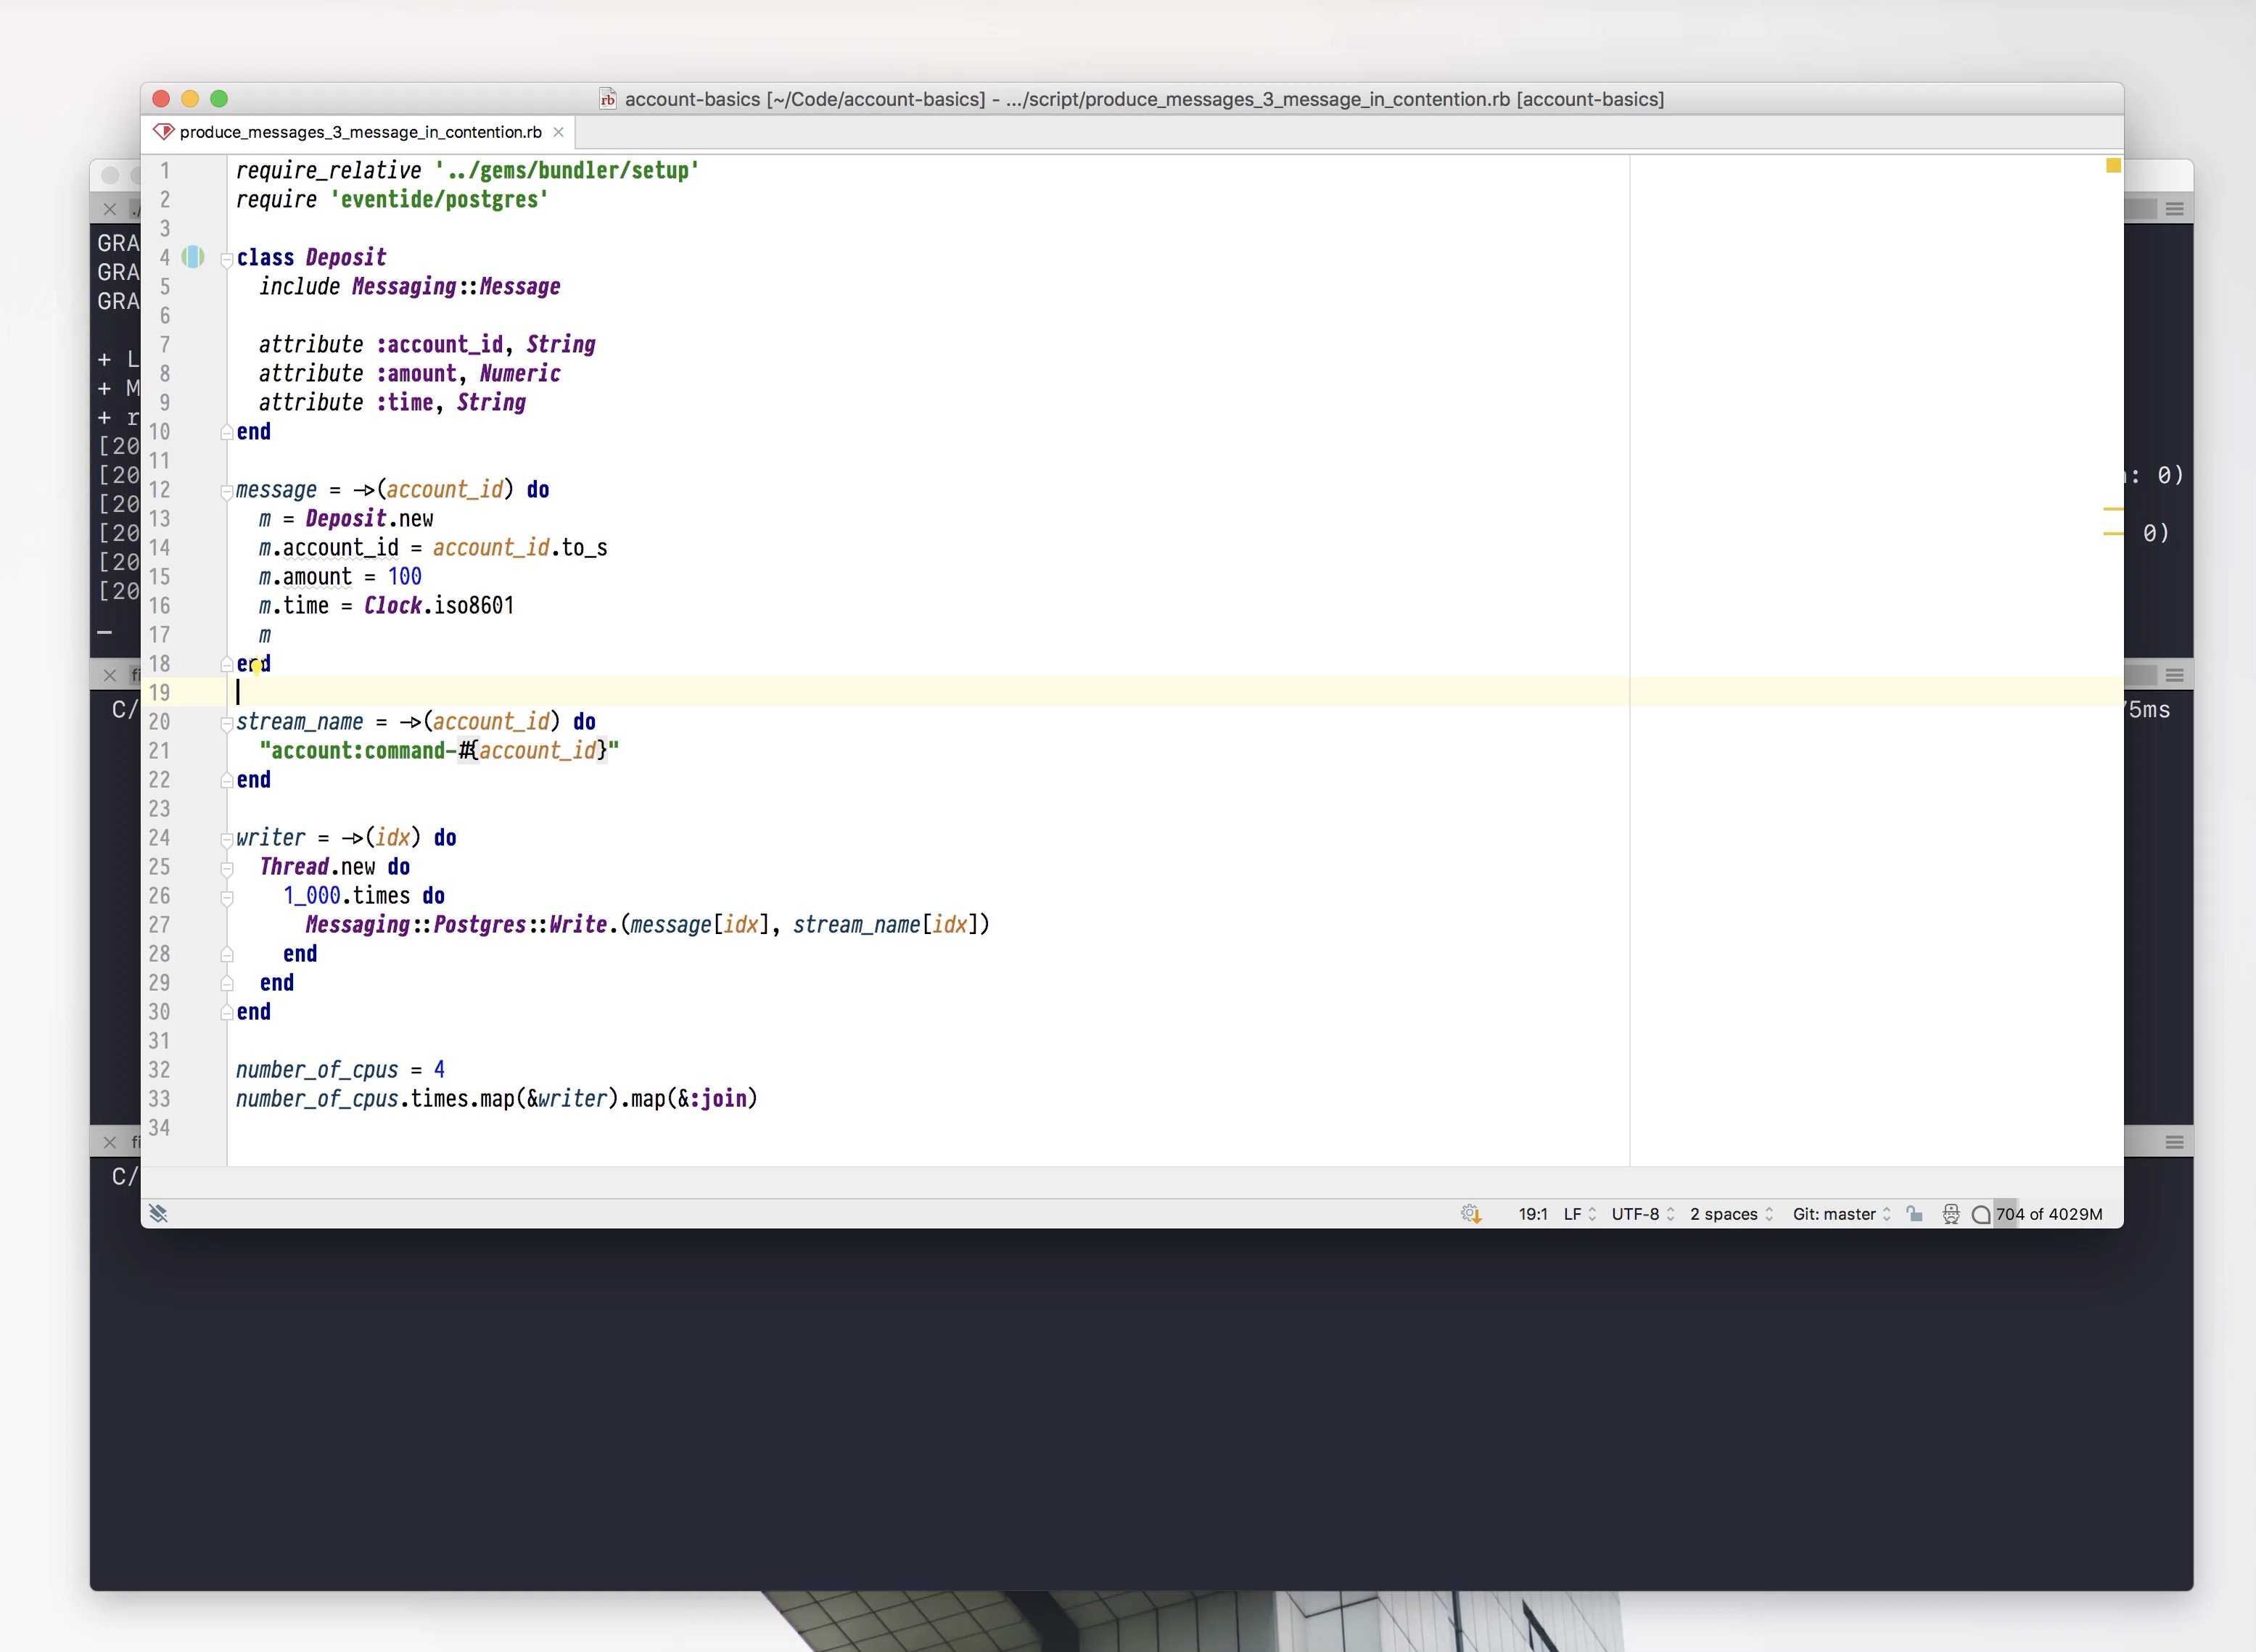Click the fold end marker at line 30
This screenshot has width=2256, height=1652.
[x=227, y=1012]
